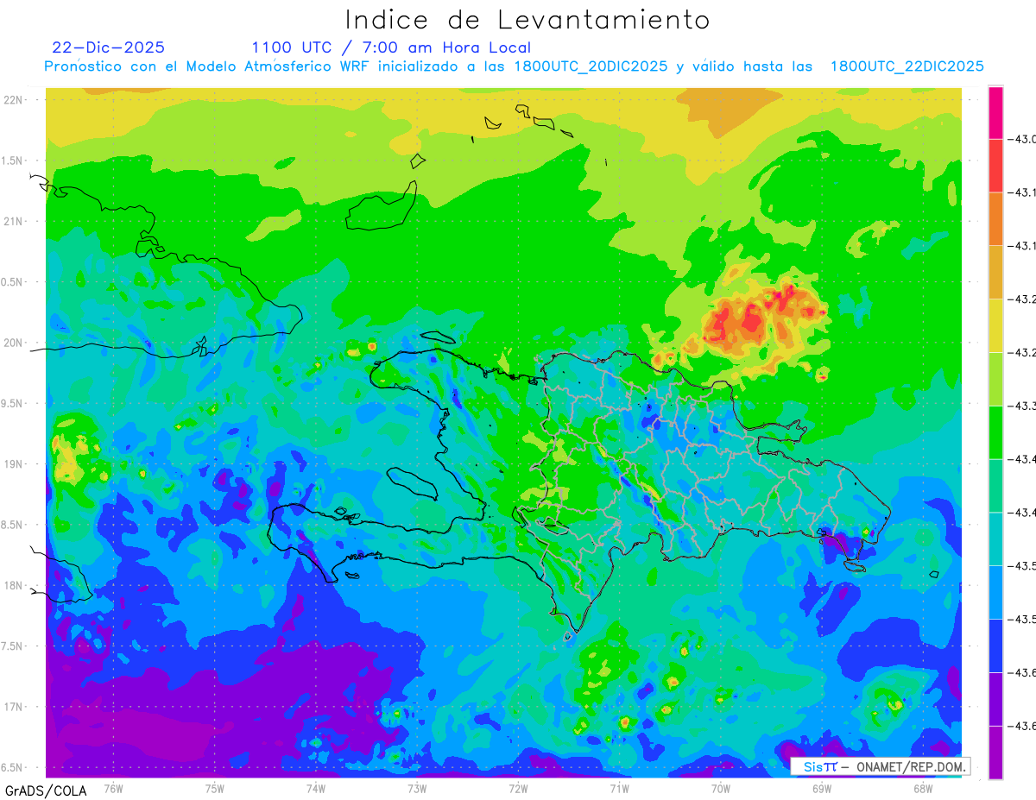Click the "1.5N" latitude label
The height and width of the screenshot is (800, 1036).
13,161
